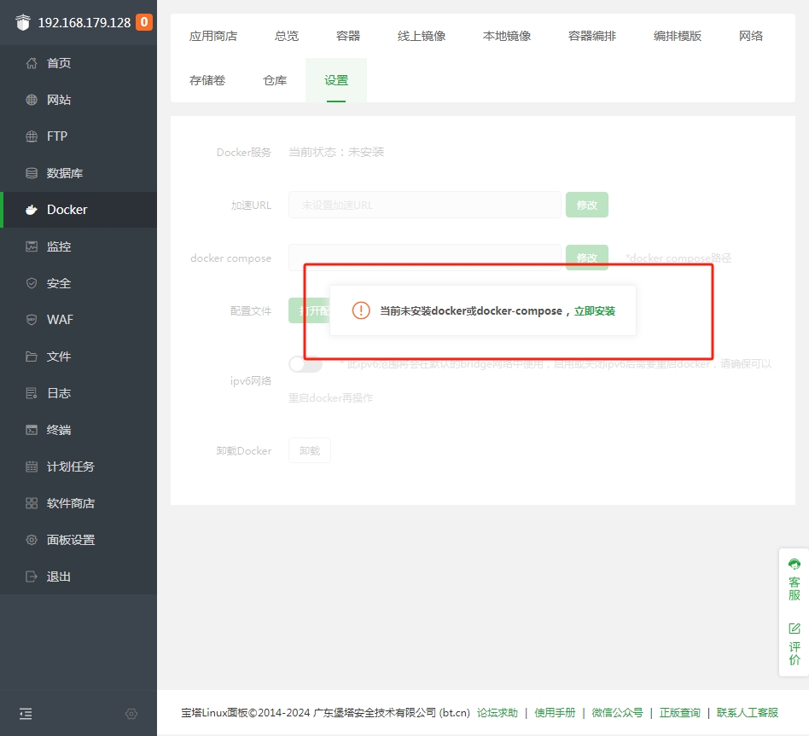Open the 论坛求助 footer link
This screenshot has height=736, width=809.
497,713
